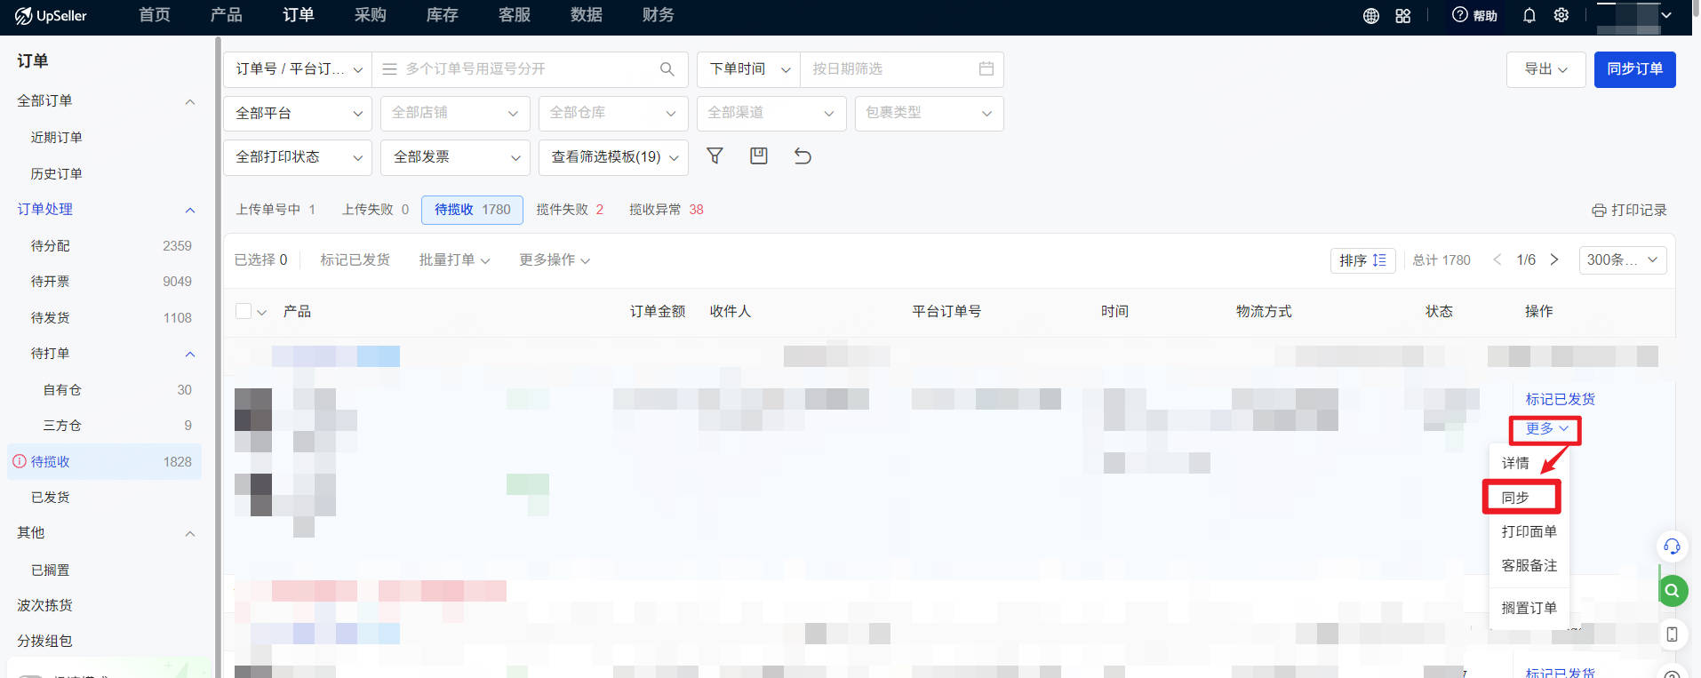Collapse the 其他 sidebar section
Screen dimensions: 1701x678
189,533
